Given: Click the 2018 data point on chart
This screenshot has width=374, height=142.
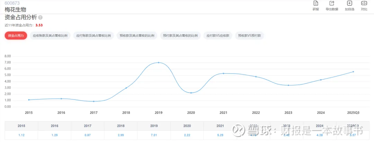Looking at the screenshot, I should coord(126,88).
